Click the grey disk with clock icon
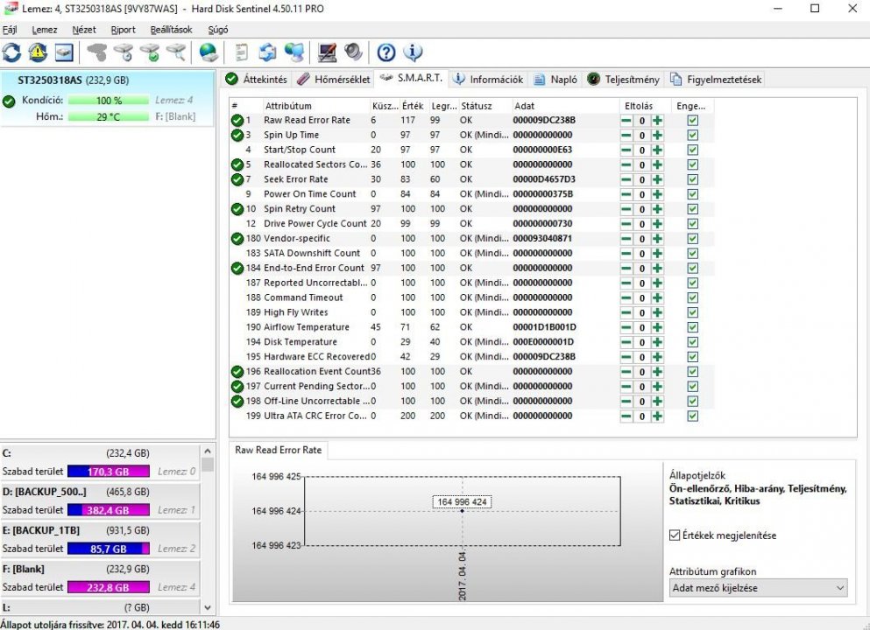The image size is (870, 630). pyautogui.click(x=124, y=52)
